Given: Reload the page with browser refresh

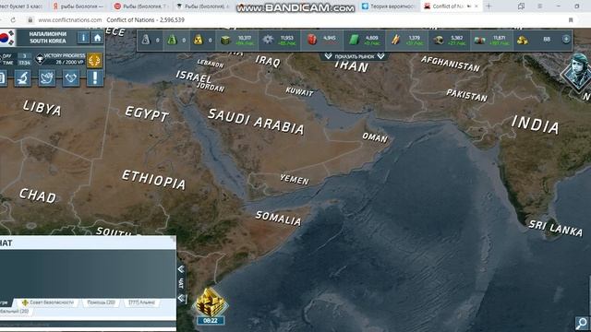Looking at the screenshot, I should pos(13,20).
